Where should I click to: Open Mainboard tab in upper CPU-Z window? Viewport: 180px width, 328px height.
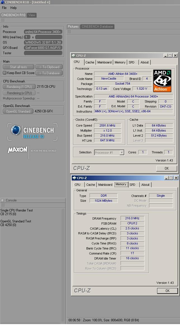[x=104, y=62]
